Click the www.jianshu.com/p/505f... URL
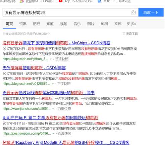The width and height of the screenshot is (165, 145). pos(26,109)
